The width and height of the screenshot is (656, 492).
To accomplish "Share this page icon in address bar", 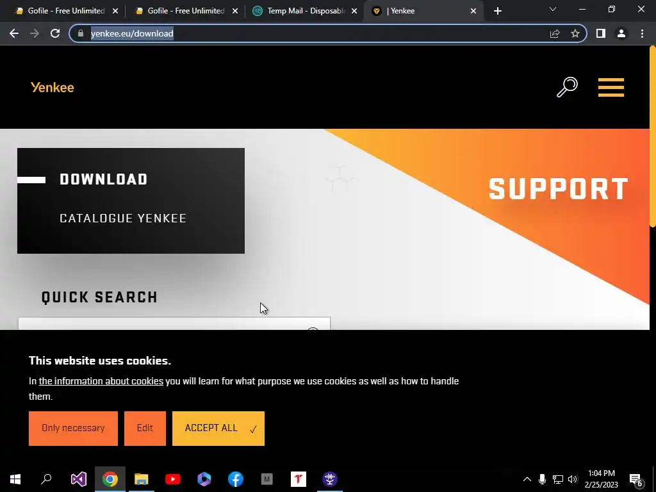I will tap(555, 33).
